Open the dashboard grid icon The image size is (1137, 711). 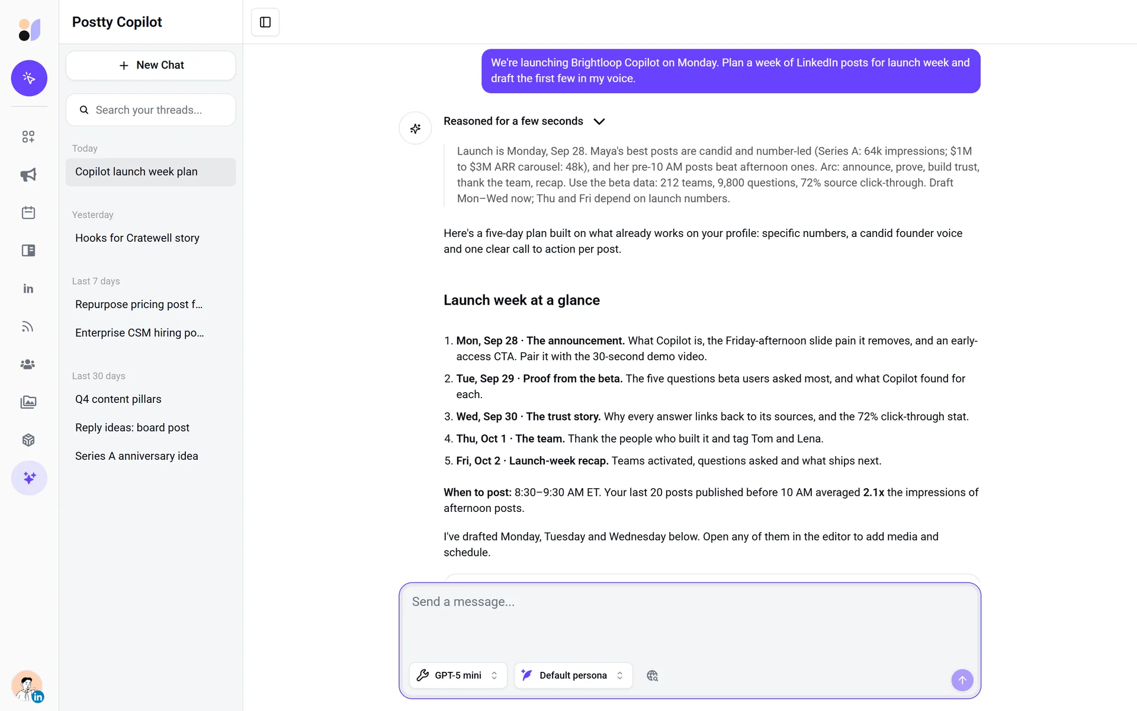coord(28,137)
